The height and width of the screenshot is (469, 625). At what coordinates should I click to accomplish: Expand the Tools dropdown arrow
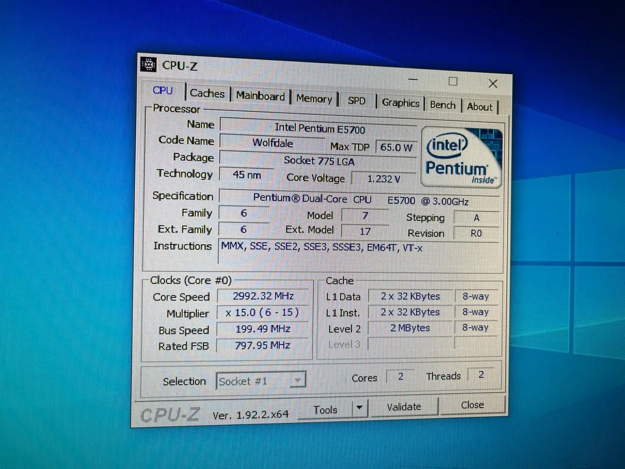[x=359, y=408]
